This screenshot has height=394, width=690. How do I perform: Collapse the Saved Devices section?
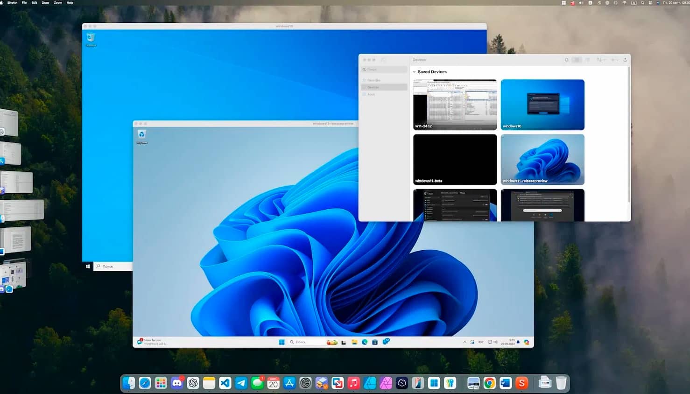click(x=414, y=72)
